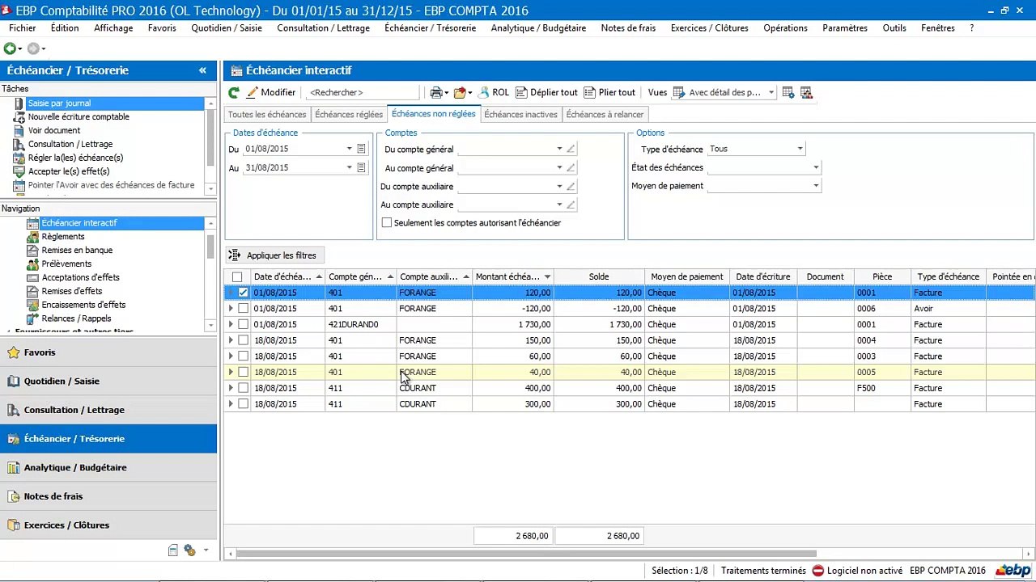
Task: Enable 'Seulement les comptes autorisant l'échéancier'
Action: (x=387, y=223)
